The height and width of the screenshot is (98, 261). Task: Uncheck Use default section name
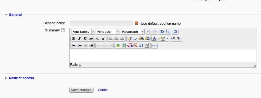coord(137,23)
